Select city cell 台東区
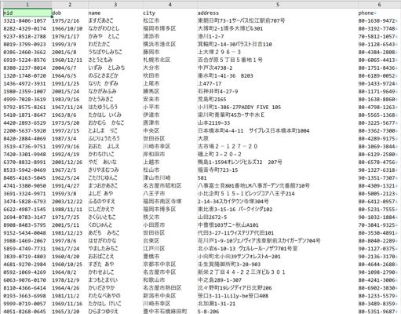This screenshot has height=314, width=401. 170,240
